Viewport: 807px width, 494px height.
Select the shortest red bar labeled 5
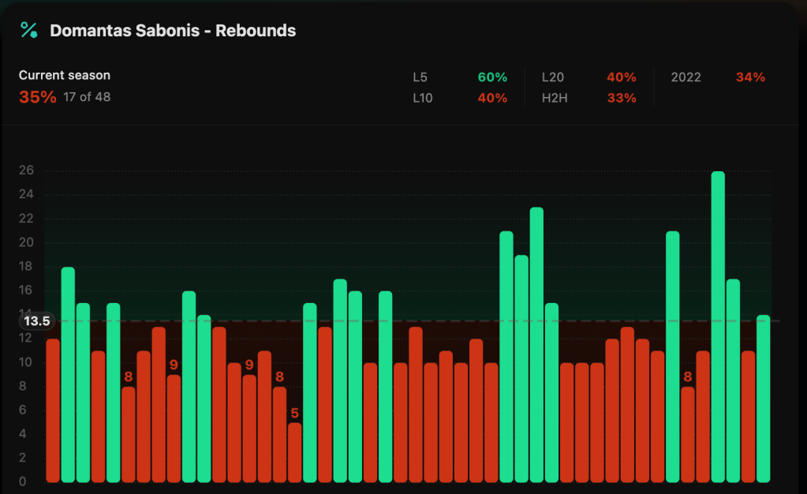coord(294,452)
